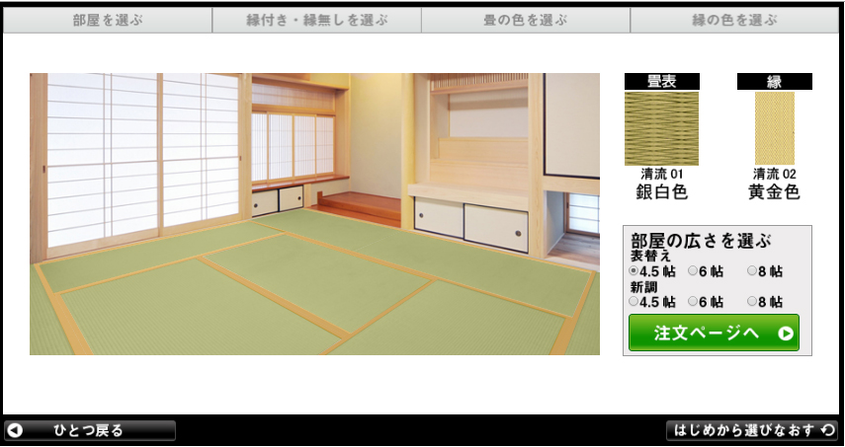Select 4.5帖 under 表替え
Image resolution: width=845 pixels, height=447 pixels.
(634, 270)
